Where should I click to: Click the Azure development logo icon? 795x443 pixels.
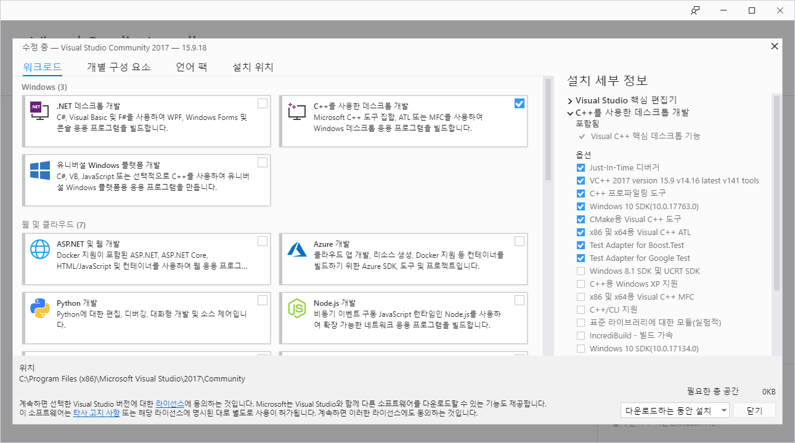click(297, 249)
